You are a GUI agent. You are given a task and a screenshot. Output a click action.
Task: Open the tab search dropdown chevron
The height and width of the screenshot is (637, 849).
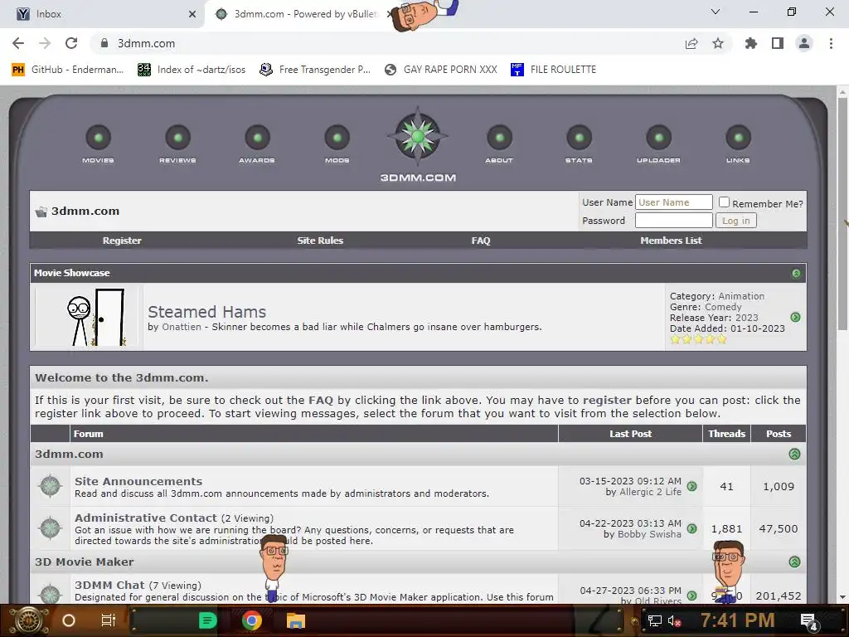point(716,12)
